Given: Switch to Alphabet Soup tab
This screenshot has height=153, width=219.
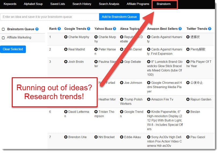Looking at the screenshot, I should coord(33,4).
